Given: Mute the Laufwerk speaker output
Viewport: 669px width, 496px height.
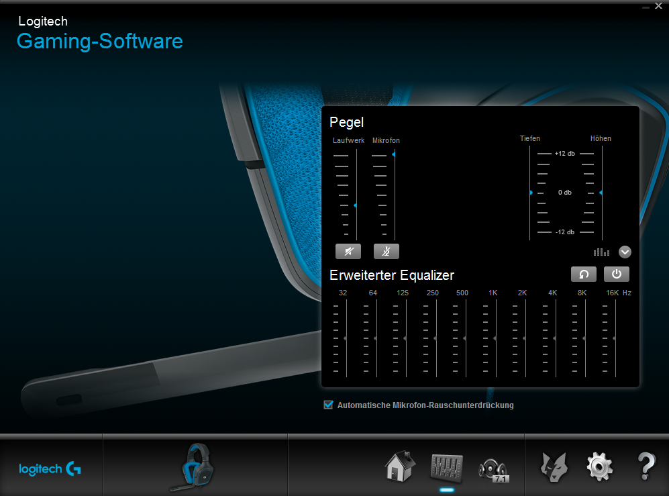Looking at the screenshot, I should pos(348,252).
